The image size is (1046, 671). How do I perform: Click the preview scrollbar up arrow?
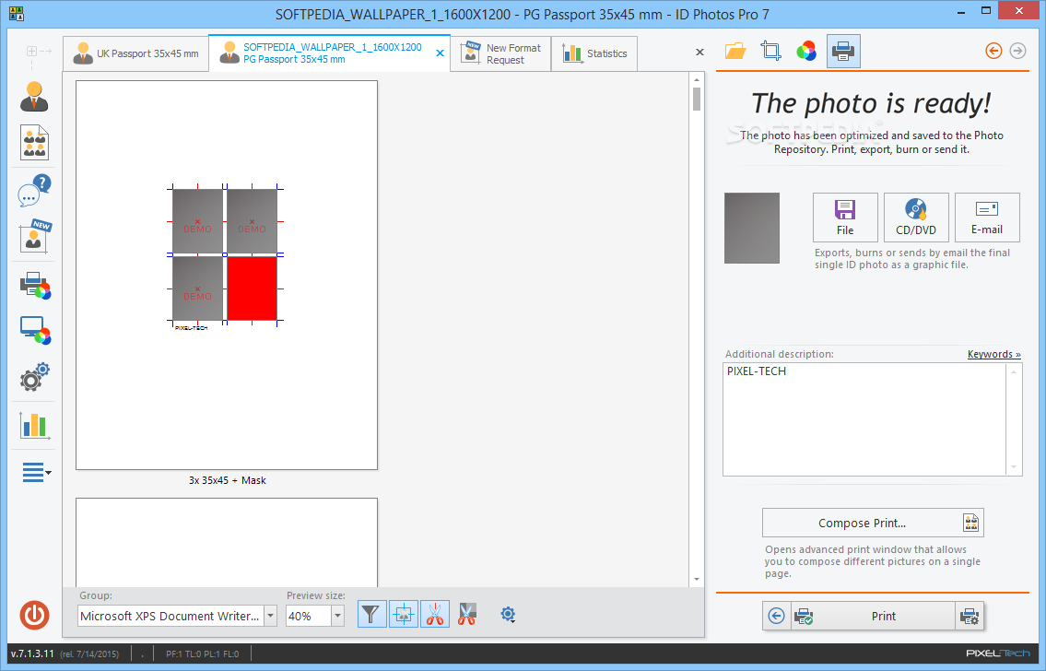[x=697, y=79]
